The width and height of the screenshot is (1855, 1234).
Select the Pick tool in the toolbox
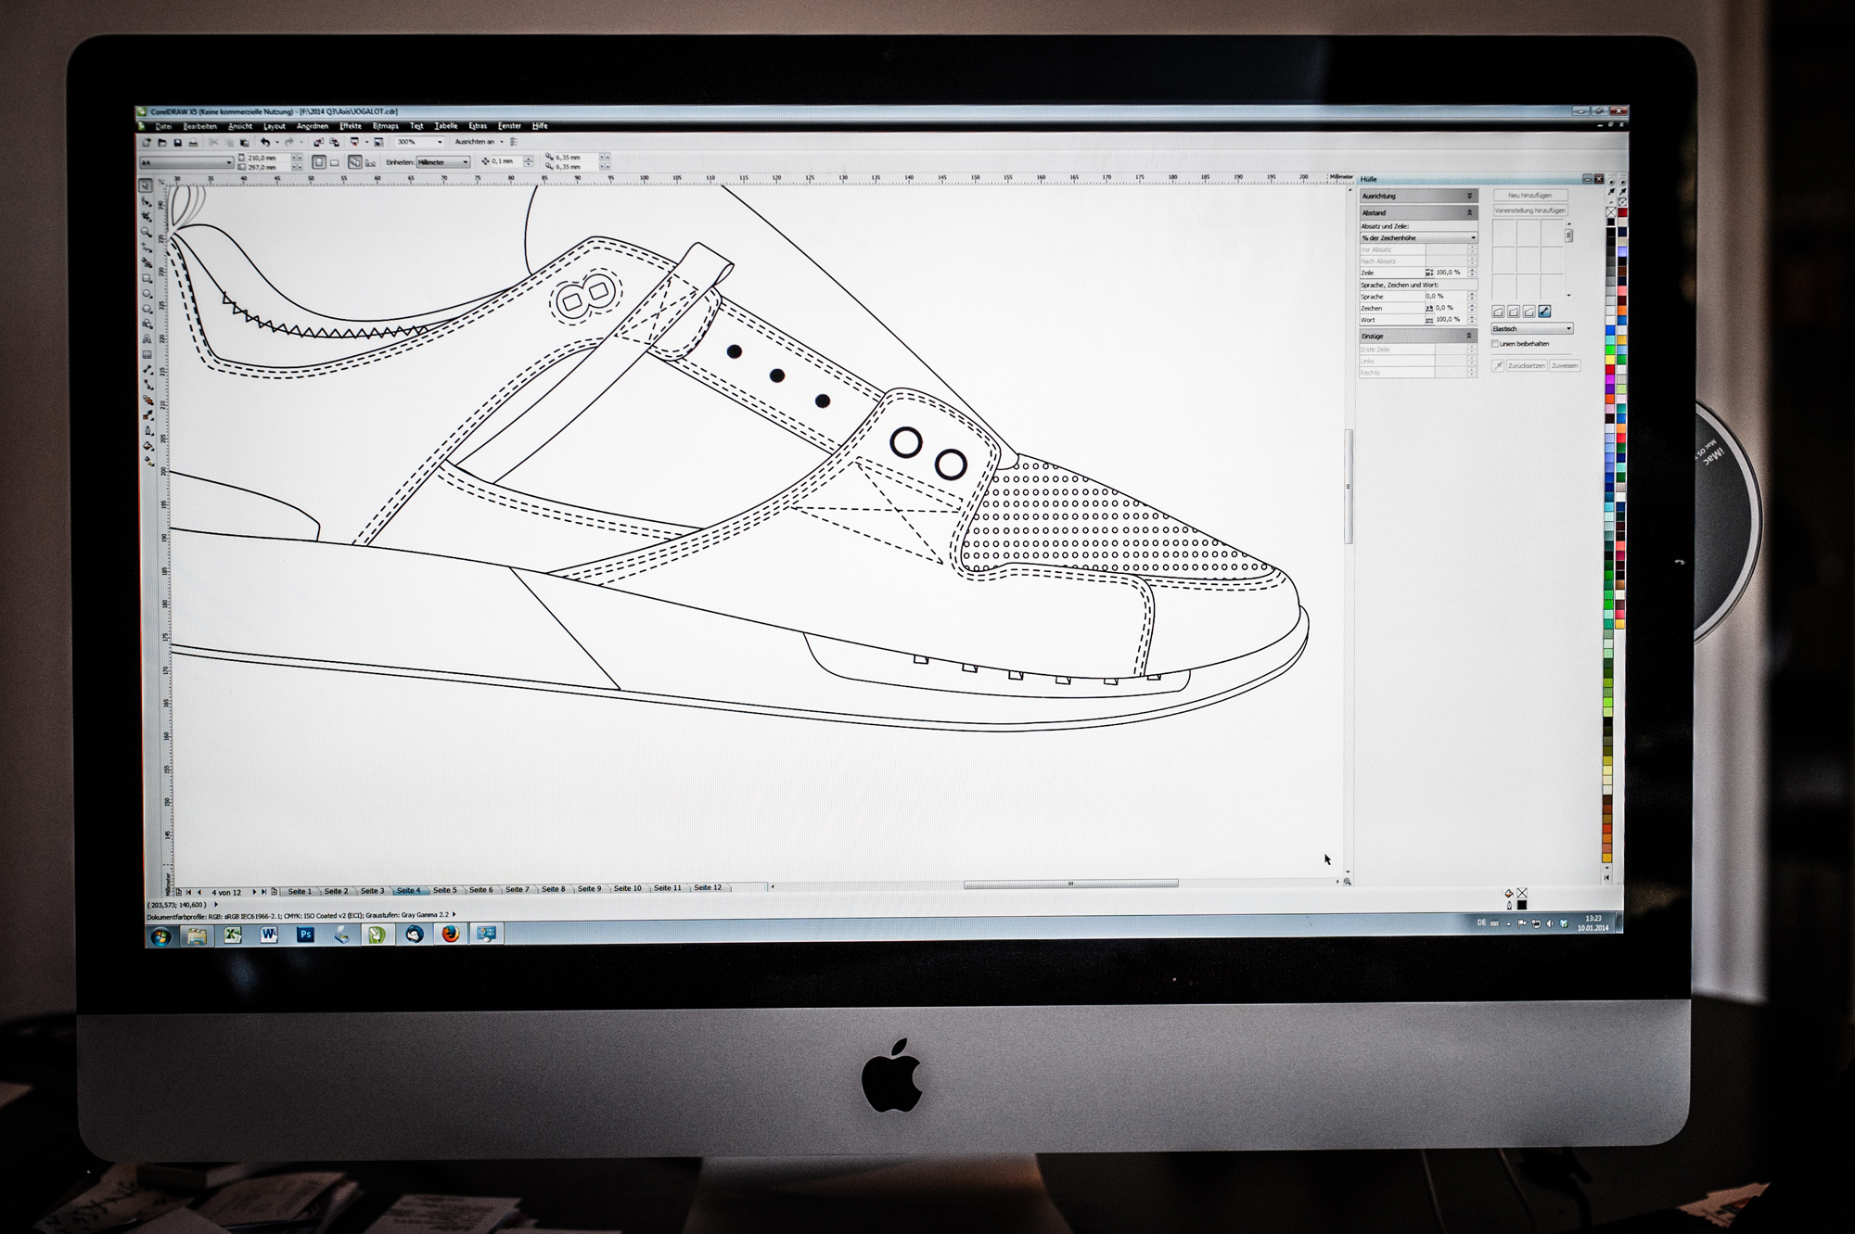click(x=146, y=186)
